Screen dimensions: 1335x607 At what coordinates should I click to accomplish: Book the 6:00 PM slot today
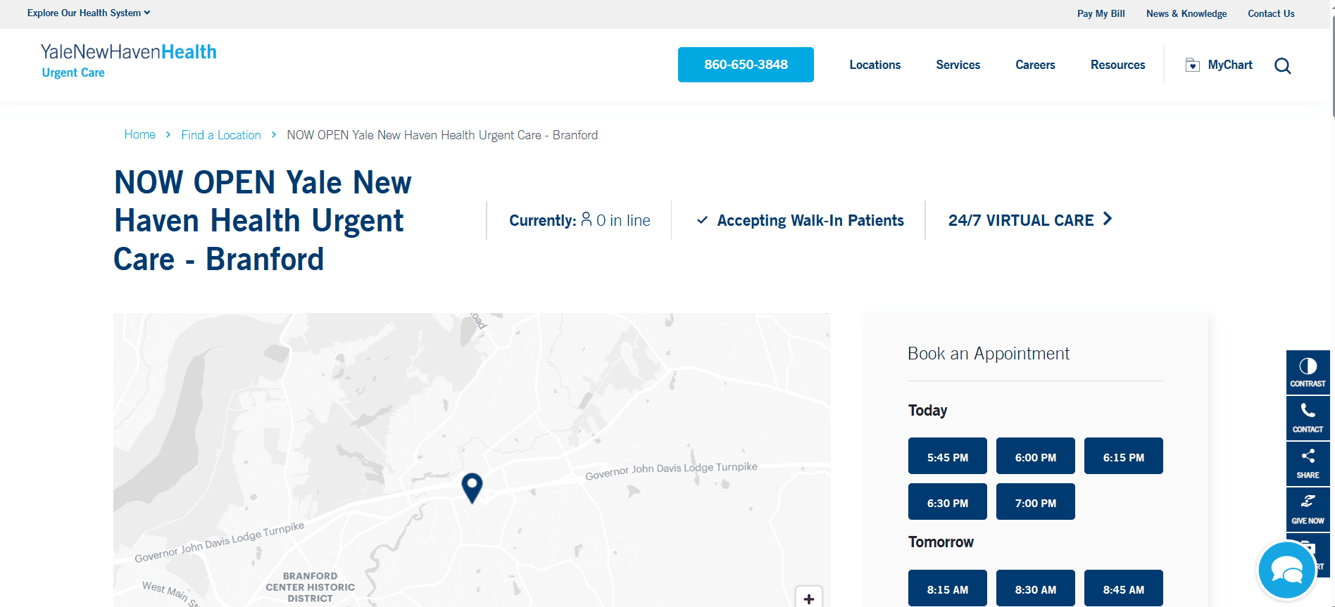[x=1036, y=456]
